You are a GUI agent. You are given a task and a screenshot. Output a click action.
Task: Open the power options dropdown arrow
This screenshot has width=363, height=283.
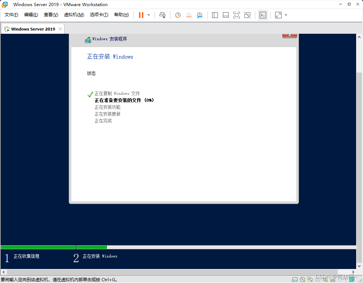pyautogui.click(x=149, y=15)
